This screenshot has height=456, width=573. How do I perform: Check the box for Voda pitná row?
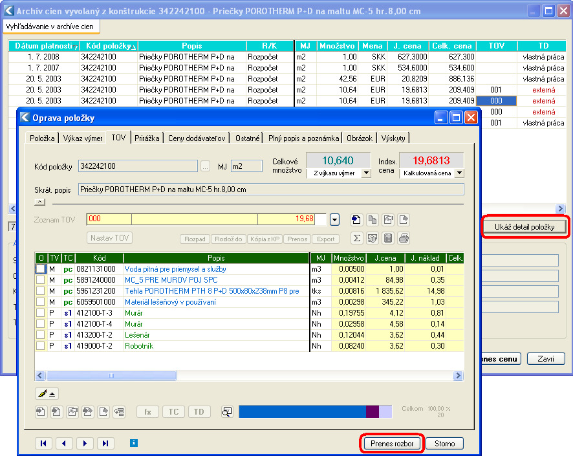[41, 269]
